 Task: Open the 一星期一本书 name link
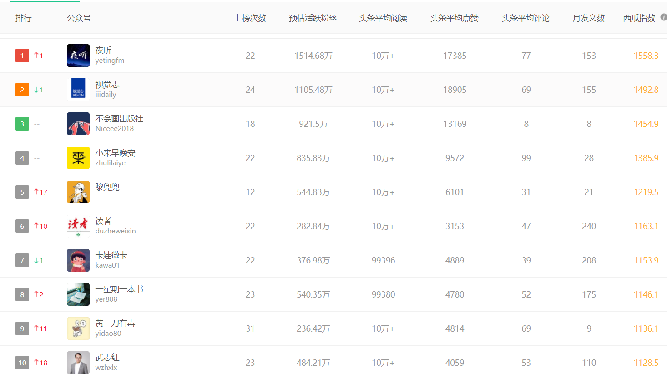pyautogui.click(x=119, y=289)
